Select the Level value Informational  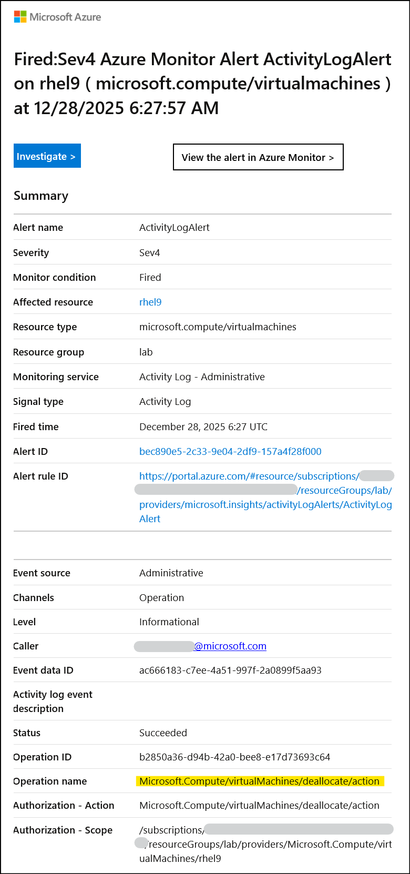point(169,622)
